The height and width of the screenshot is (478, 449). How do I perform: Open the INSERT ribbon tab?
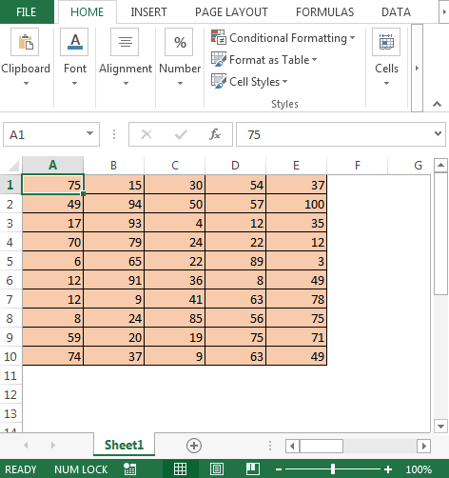coord(148,12)
